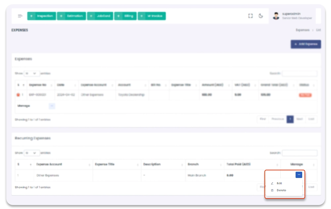Switch to dark mode with moon icon
This screenshot has width=331, height=209.
tap(261, 16)
